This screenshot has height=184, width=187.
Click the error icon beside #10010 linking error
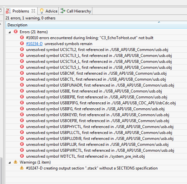coord(22,38)
